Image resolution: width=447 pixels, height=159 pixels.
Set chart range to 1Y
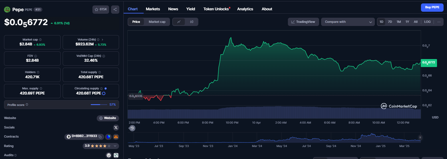click(407, 22)
